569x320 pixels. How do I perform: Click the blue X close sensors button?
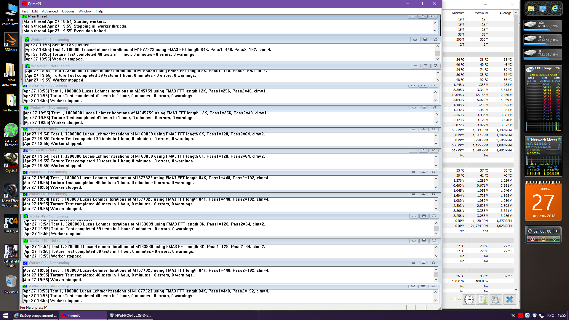pyautogui.click(x=509, y=299)
